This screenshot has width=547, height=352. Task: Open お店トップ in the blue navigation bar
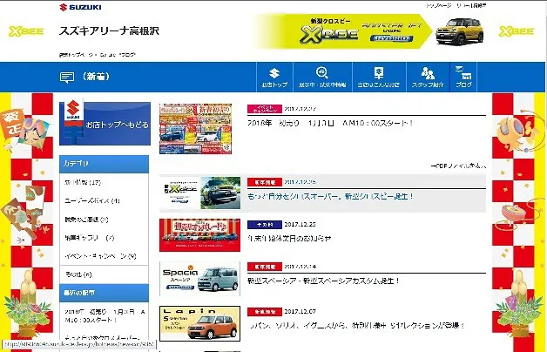coord(274,78)
